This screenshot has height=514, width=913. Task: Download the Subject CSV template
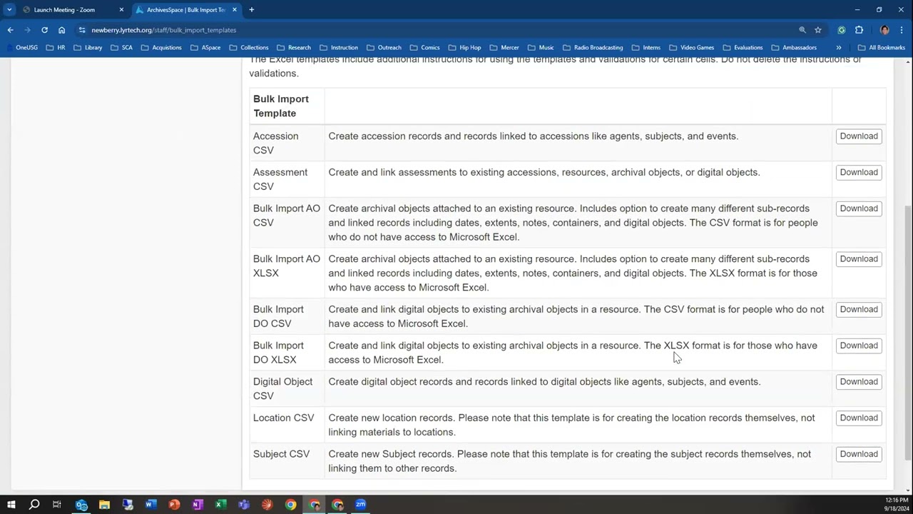coord(859,454)
